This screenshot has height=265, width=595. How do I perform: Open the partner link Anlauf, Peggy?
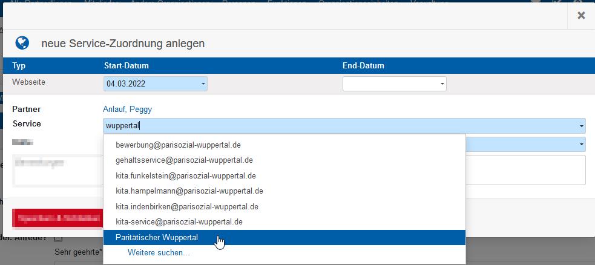[127, 110]
